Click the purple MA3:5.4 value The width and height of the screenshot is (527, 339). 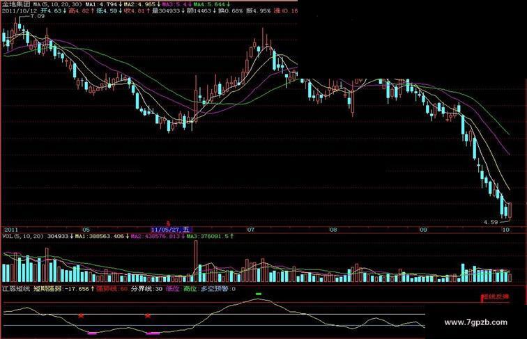point(174,4)
